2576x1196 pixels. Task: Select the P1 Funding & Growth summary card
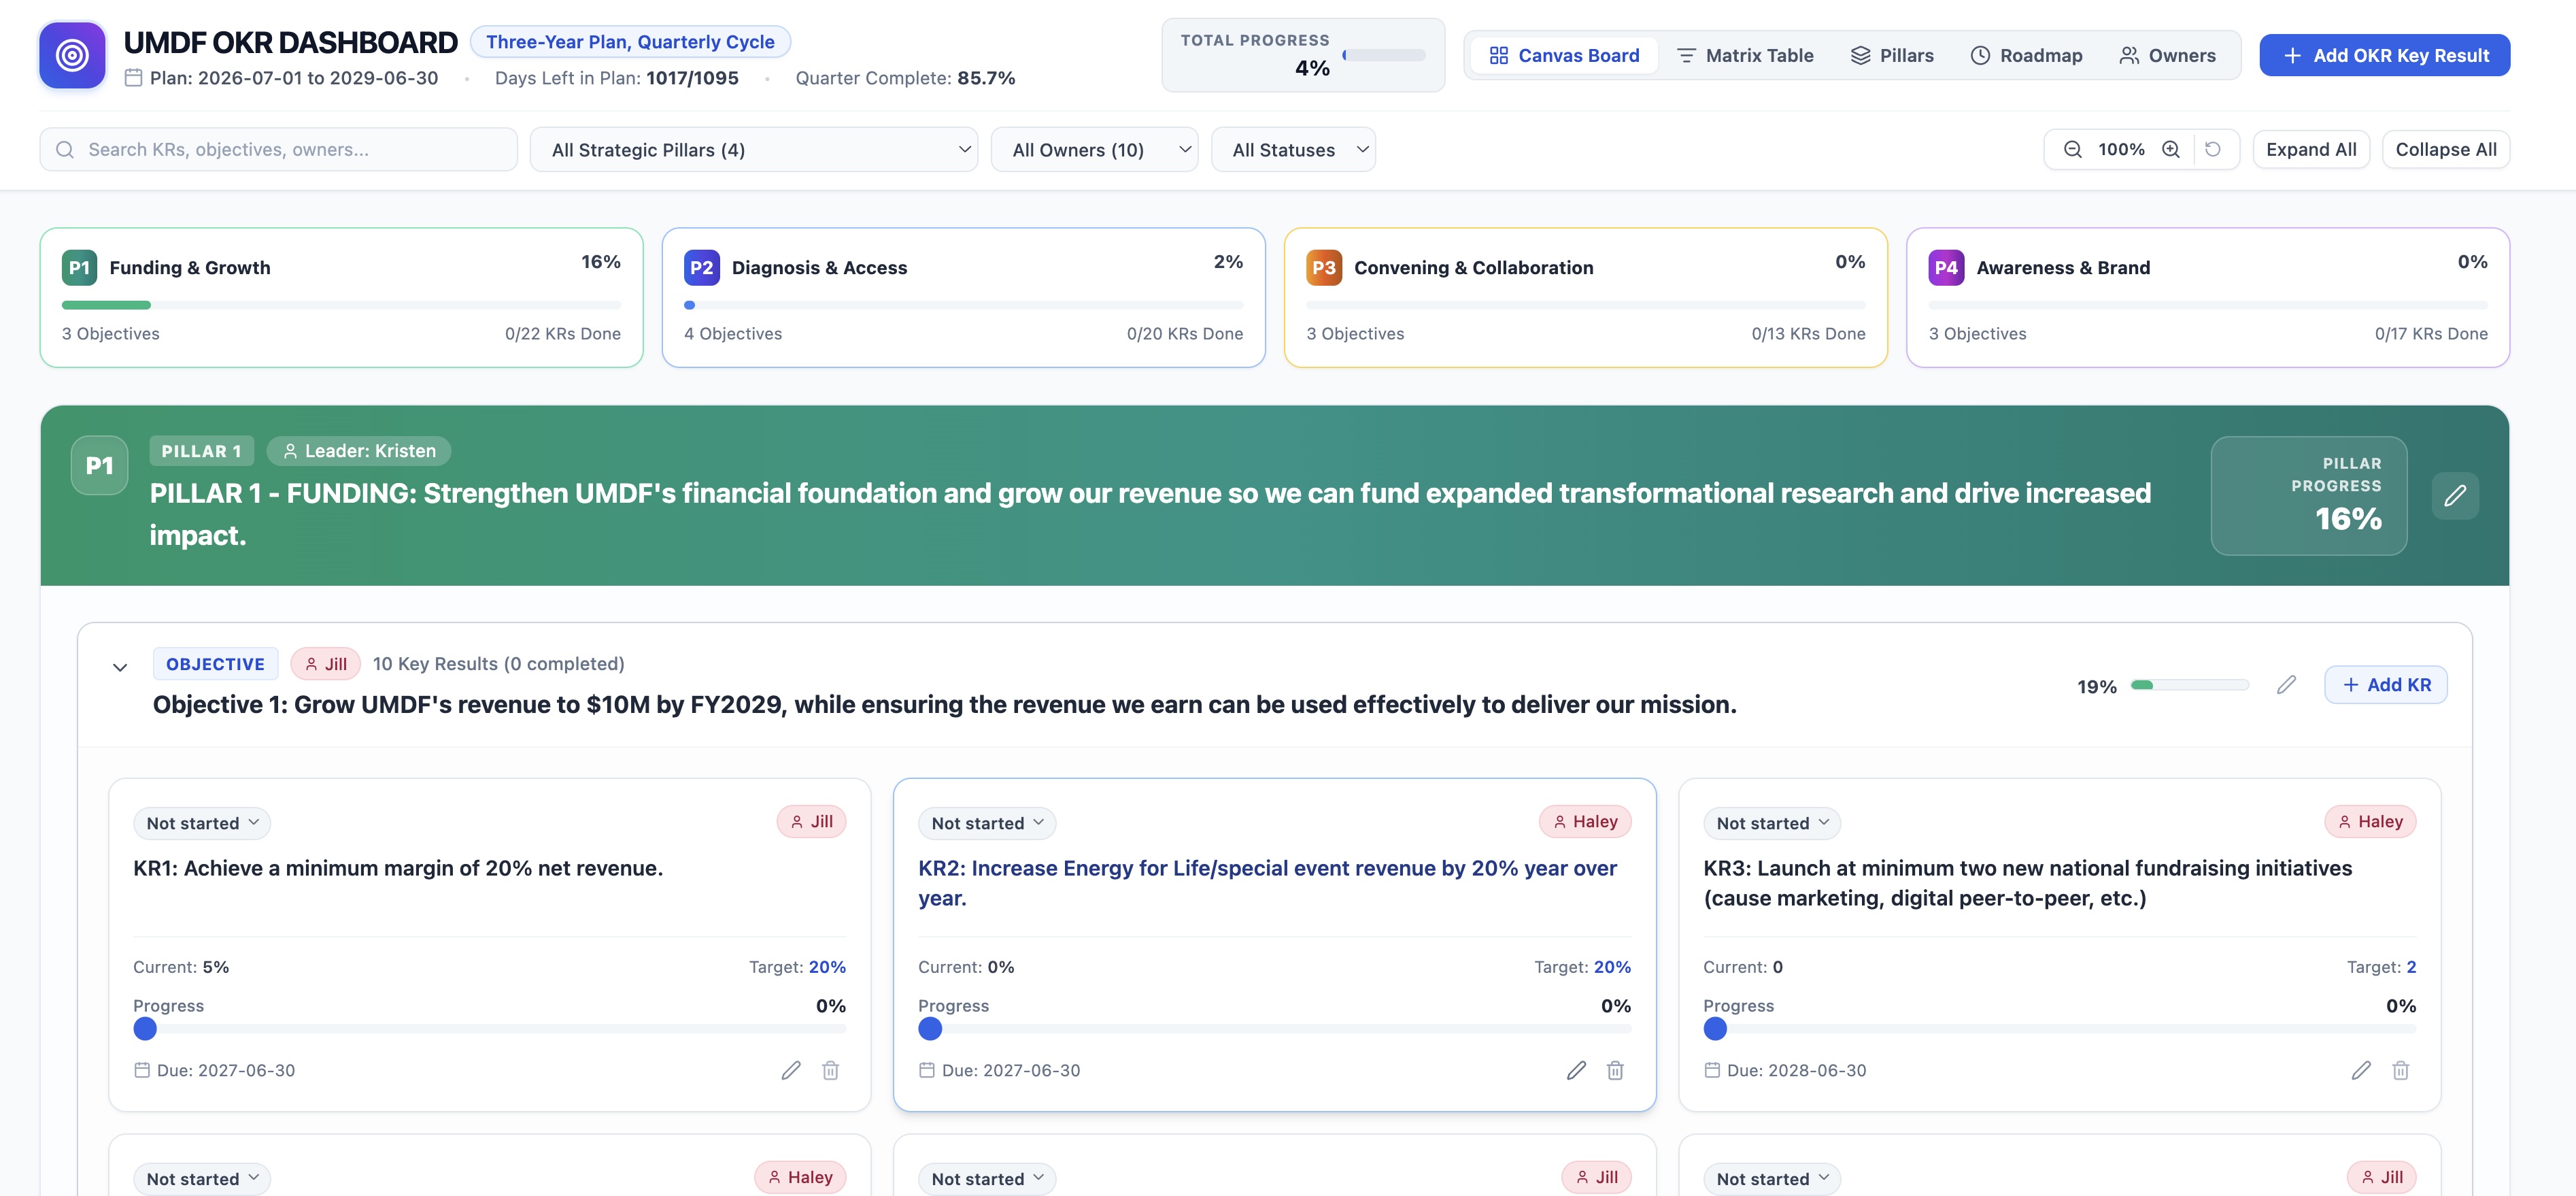(341, 298)
